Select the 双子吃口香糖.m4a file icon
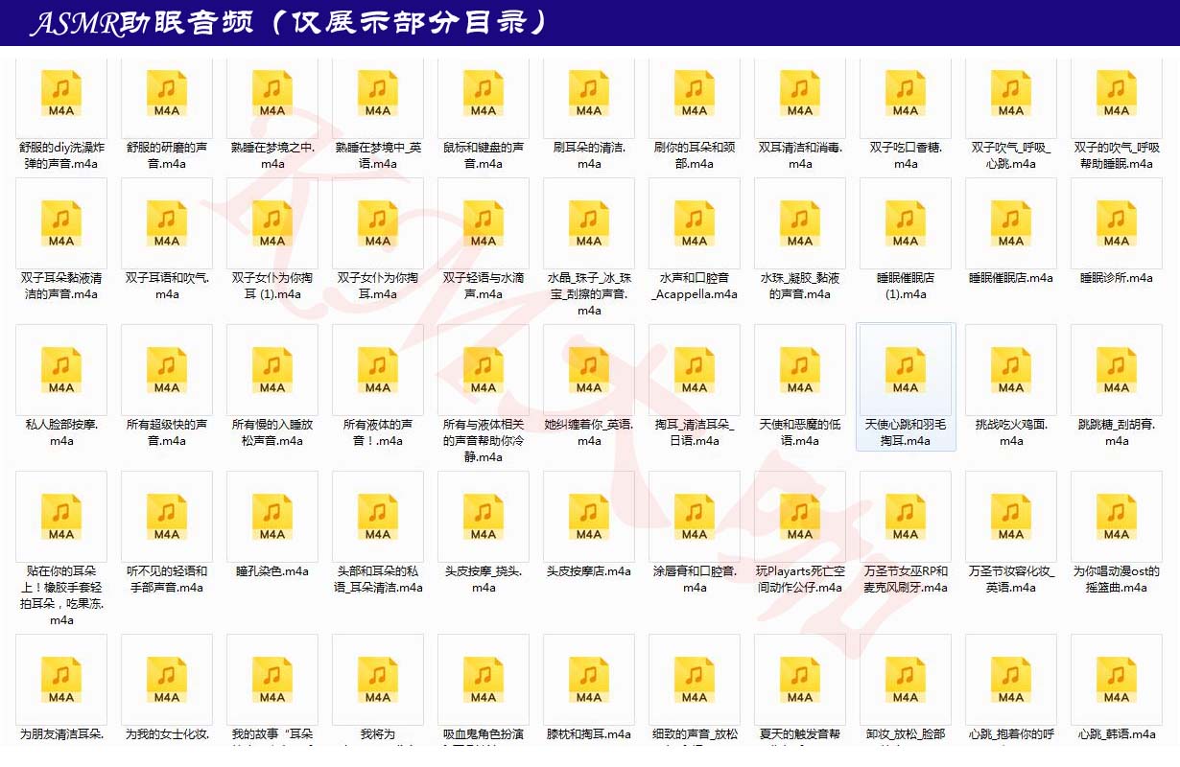This screenshot has width=1180, height=767. tap(906, 94)
